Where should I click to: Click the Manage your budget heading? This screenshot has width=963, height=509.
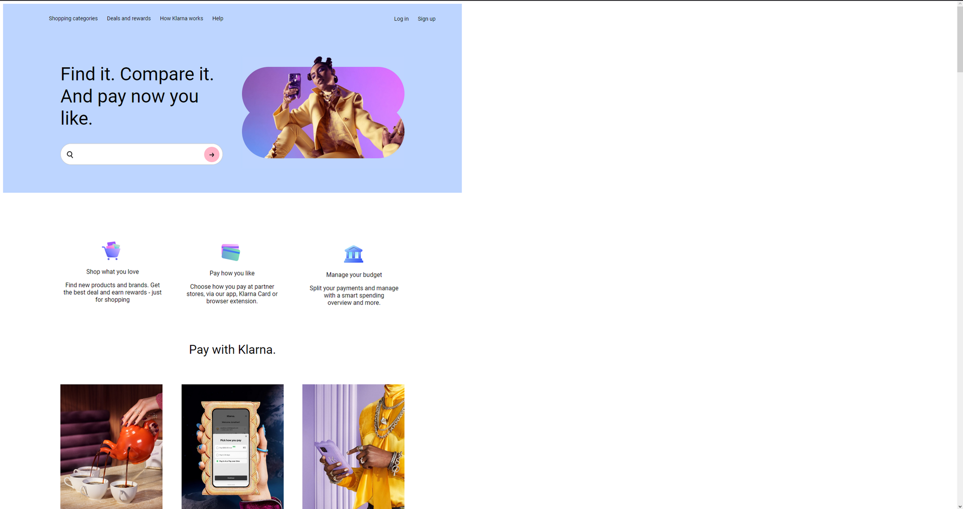click(x=354, y=275)
